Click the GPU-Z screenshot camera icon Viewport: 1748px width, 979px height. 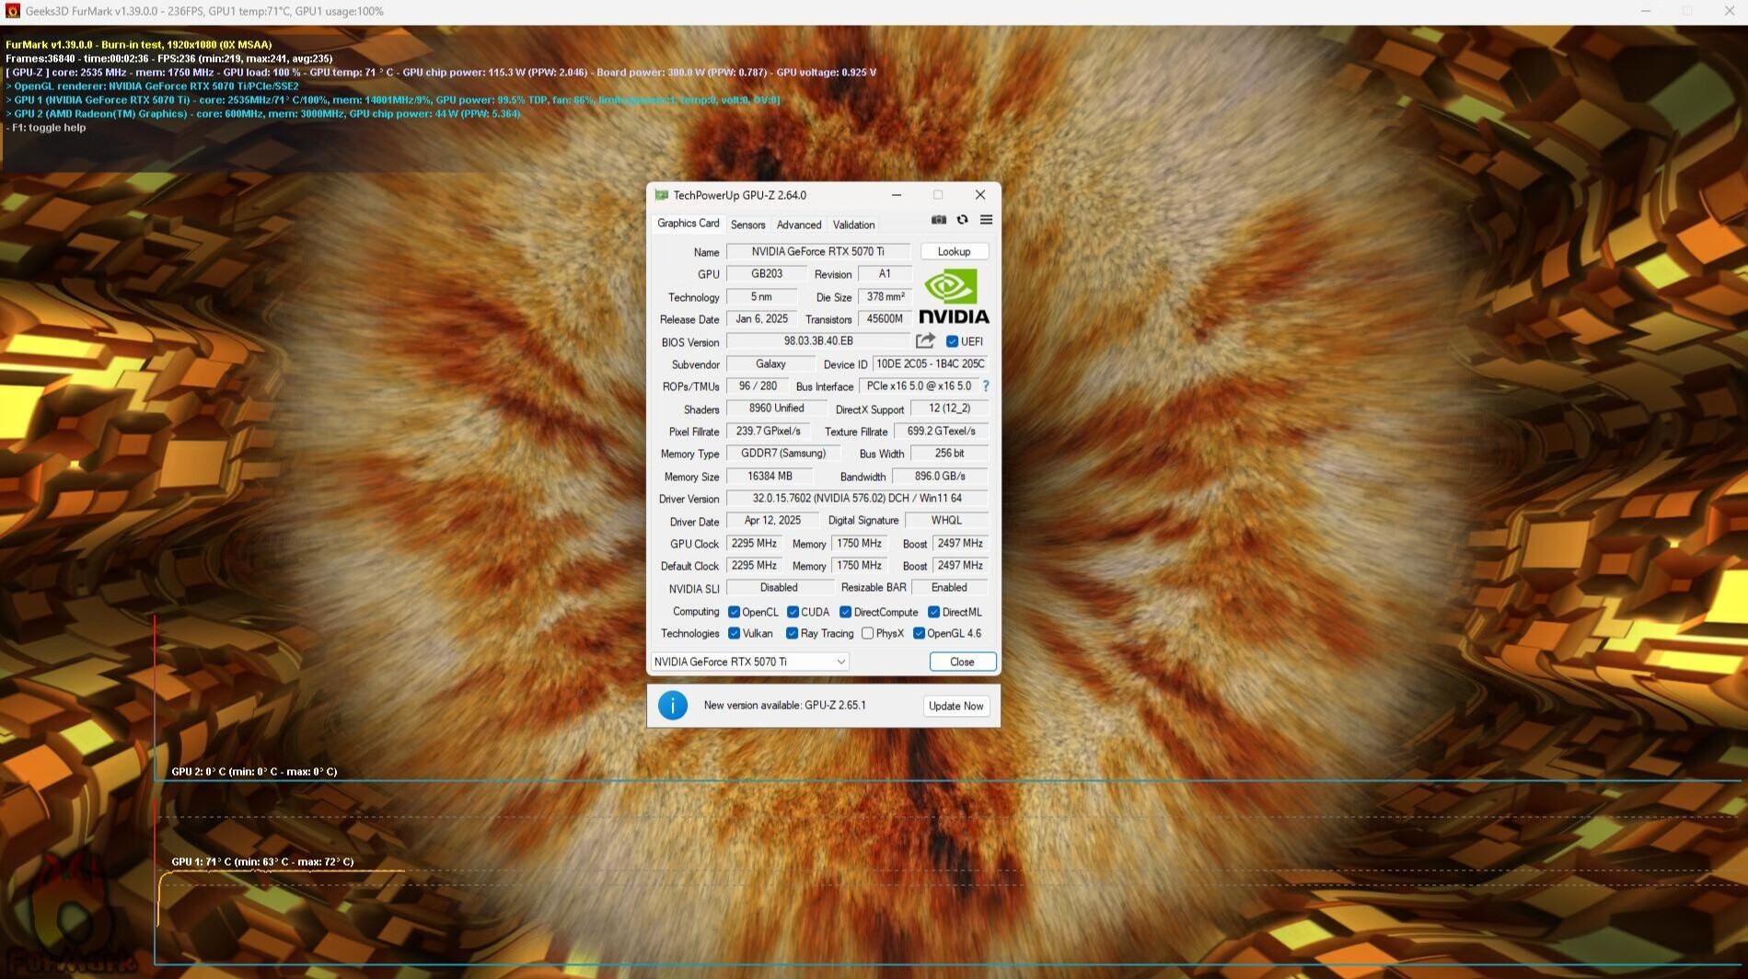938,220
